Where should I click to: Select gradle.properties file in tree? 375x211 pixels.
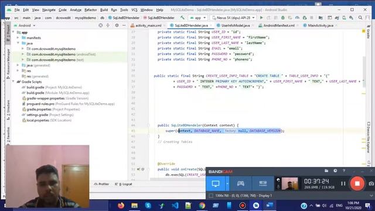51,109
